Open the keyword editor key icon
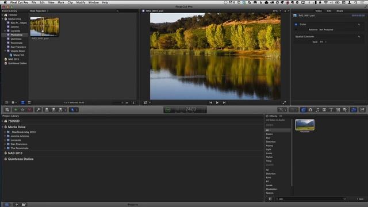The width and height of the screenshot is (368, 207). click(x=38, y=110)
